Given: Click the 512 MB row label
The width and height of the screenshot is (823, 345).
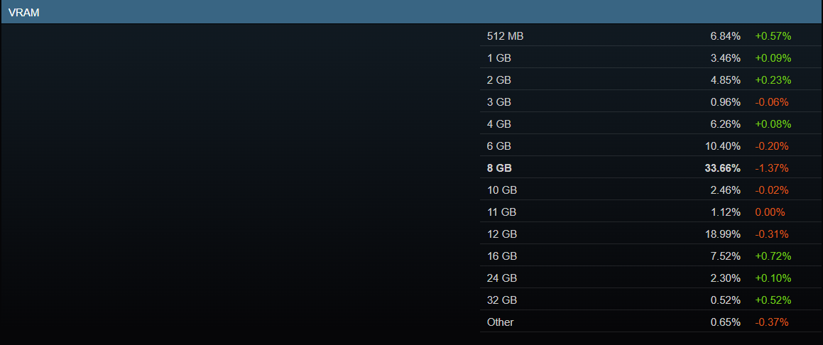Looking at the screenshot, I should click(505, 35).
